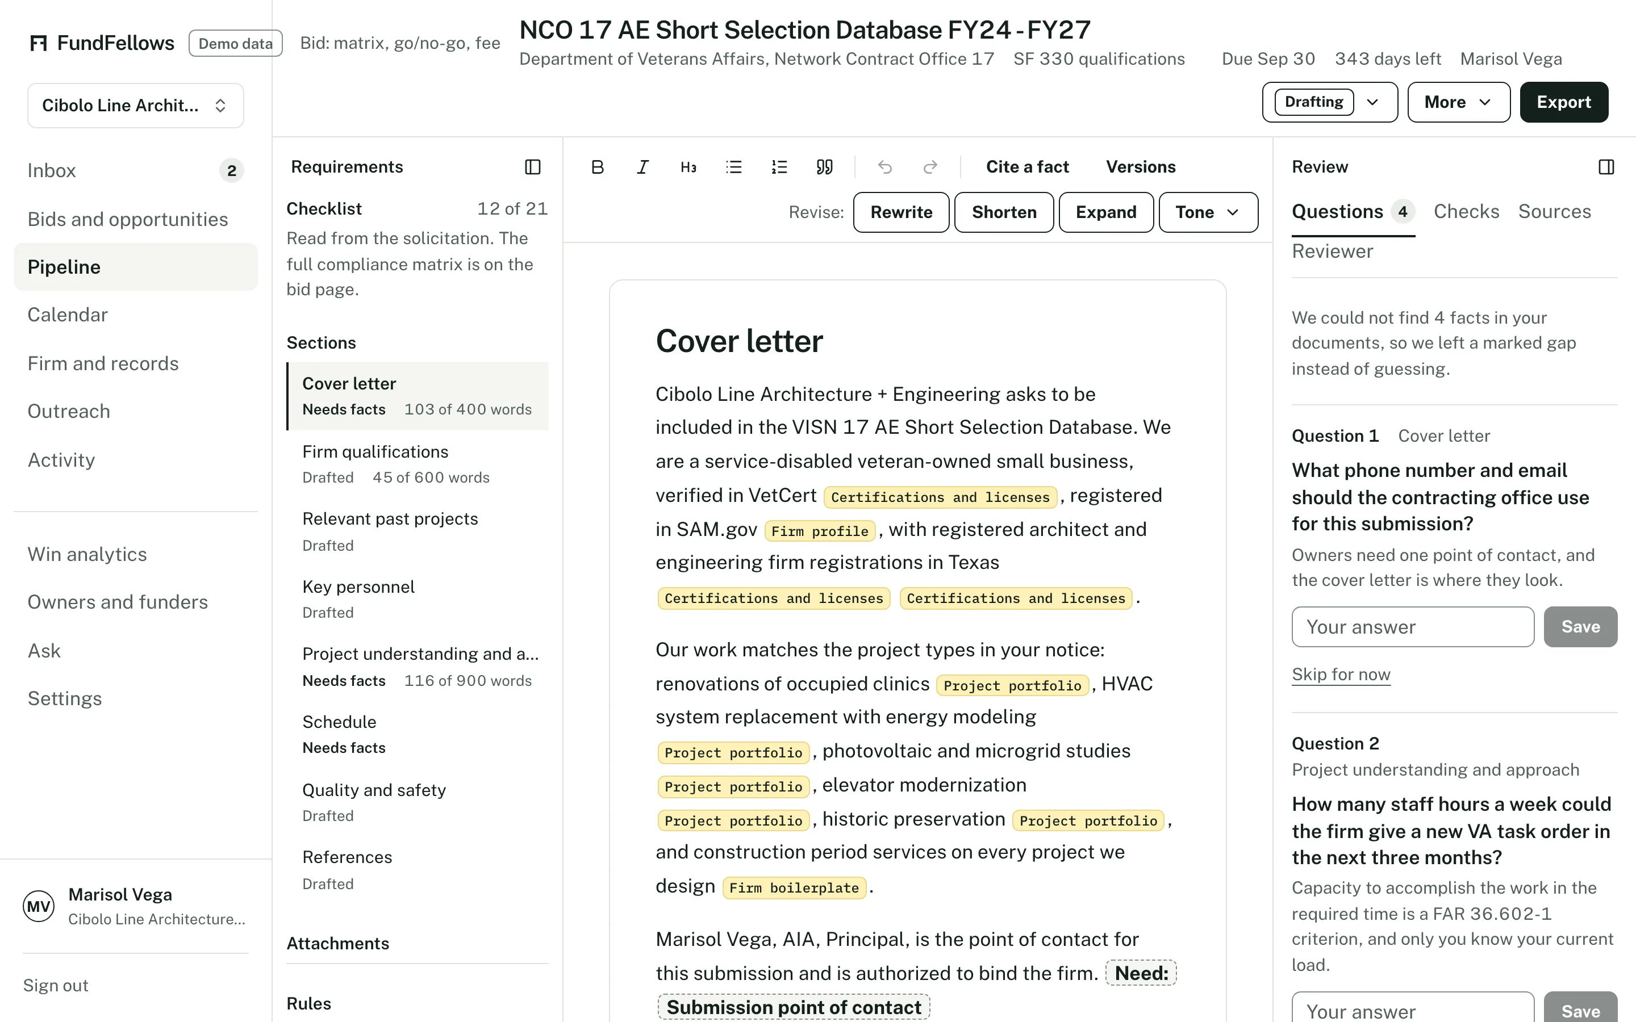Redo the last edit
This screenshot has height=1022, width=1636.
[x=930, y=167]
